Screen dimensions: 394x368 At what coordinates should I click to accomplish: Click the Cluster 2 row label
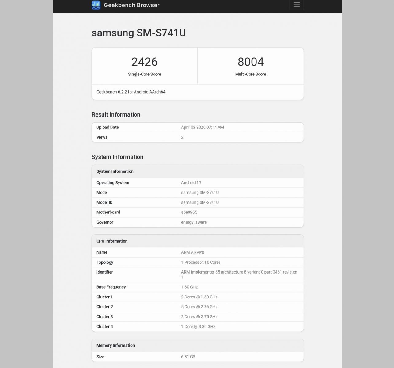[104, 307]
